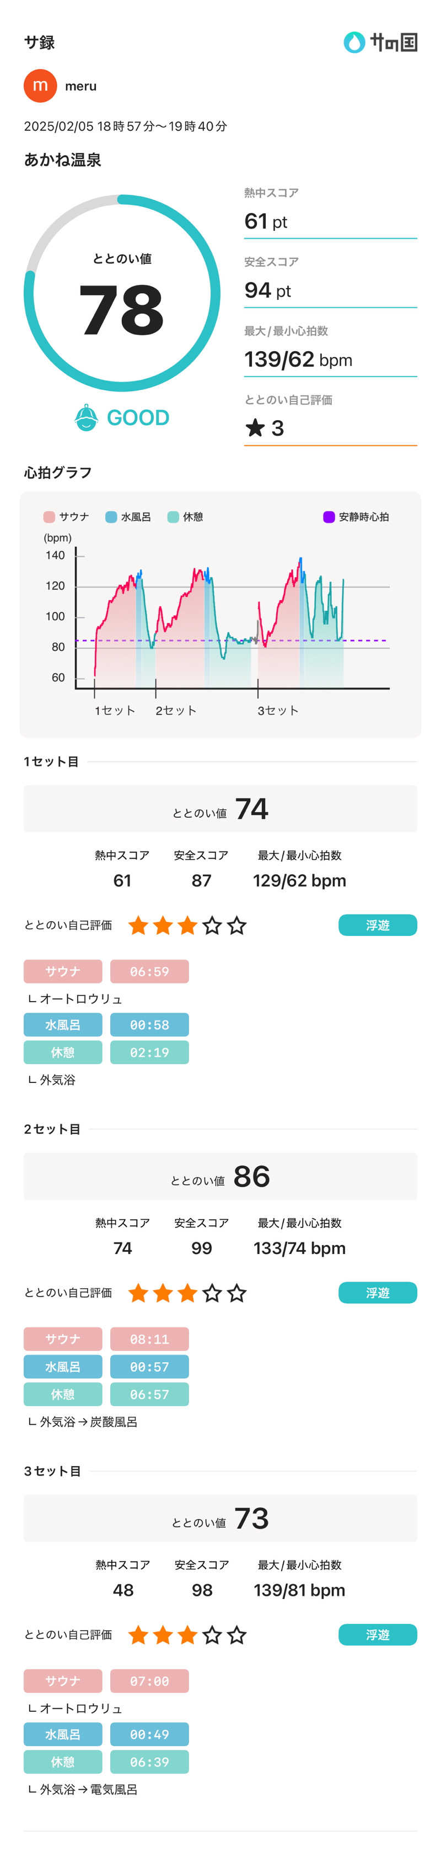Image resolution: width=441 pixels, height=1862 pixels.
Task: Click the 安静時心拍 purple legend swatch
Action: (329, 517)
